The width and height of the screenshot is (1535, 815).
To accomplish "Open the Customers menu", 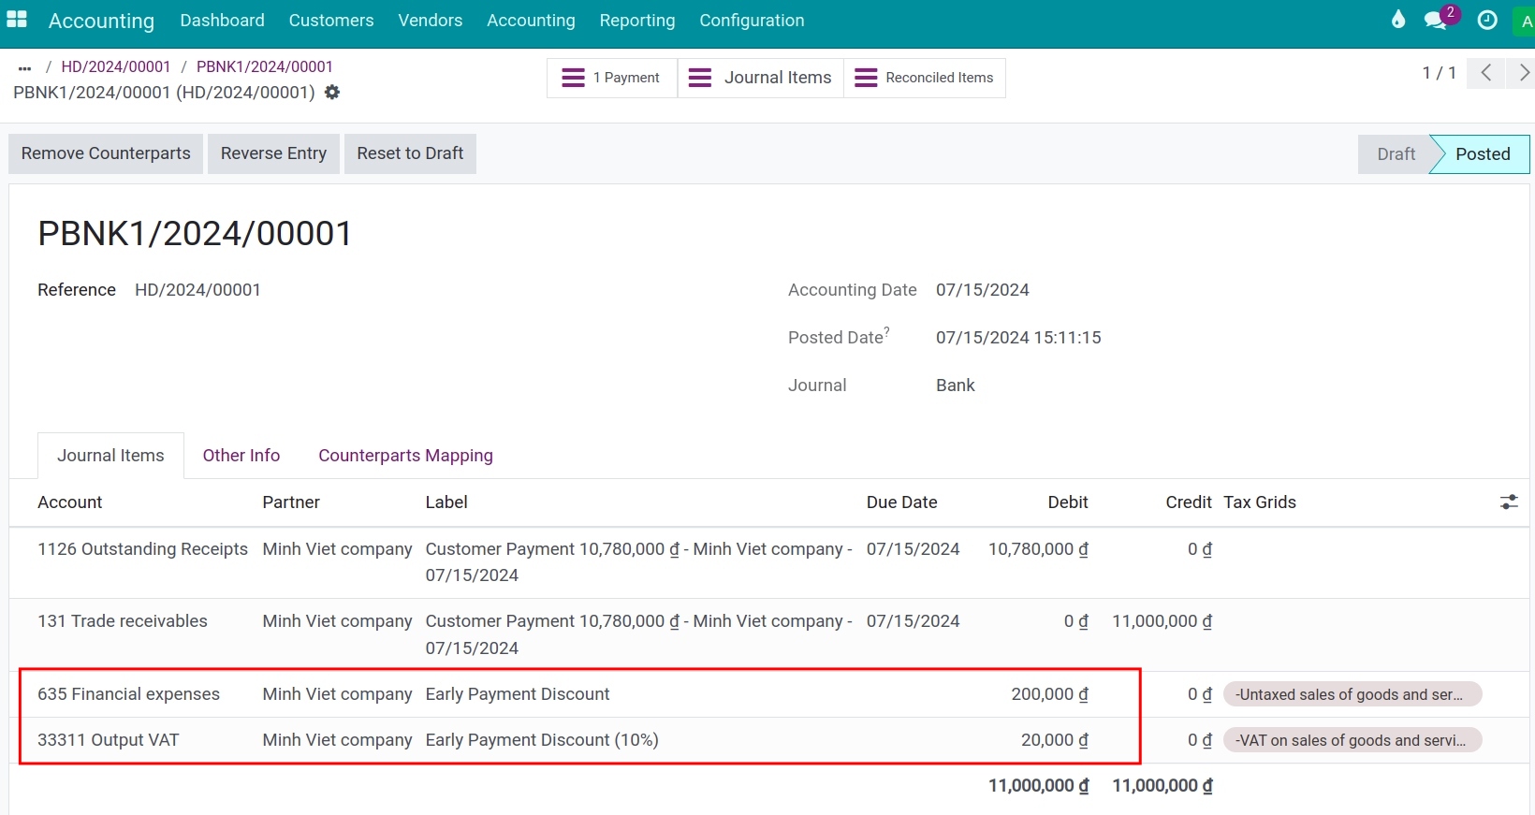I will [x=331, y=21].
